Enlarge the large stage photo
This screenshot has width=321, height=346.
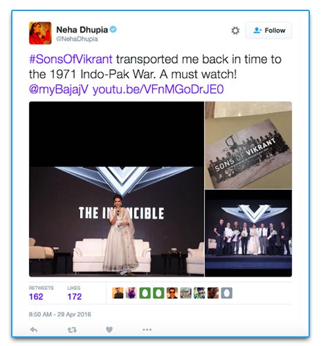[x=116, y=189]
